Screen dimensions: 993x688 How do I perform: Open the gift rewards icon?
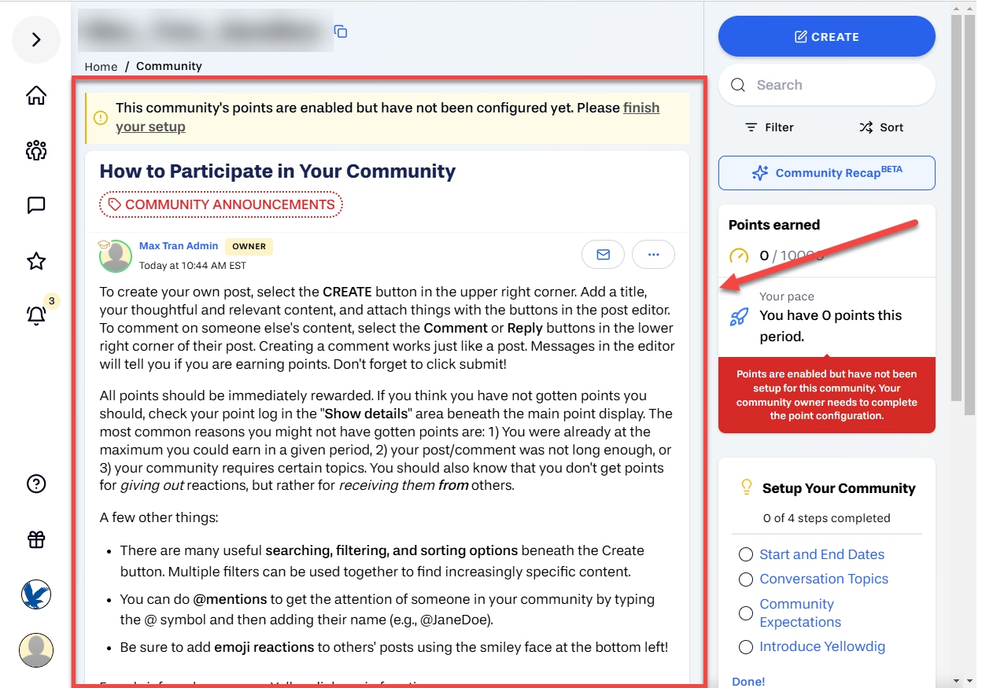tap(36, 539)
